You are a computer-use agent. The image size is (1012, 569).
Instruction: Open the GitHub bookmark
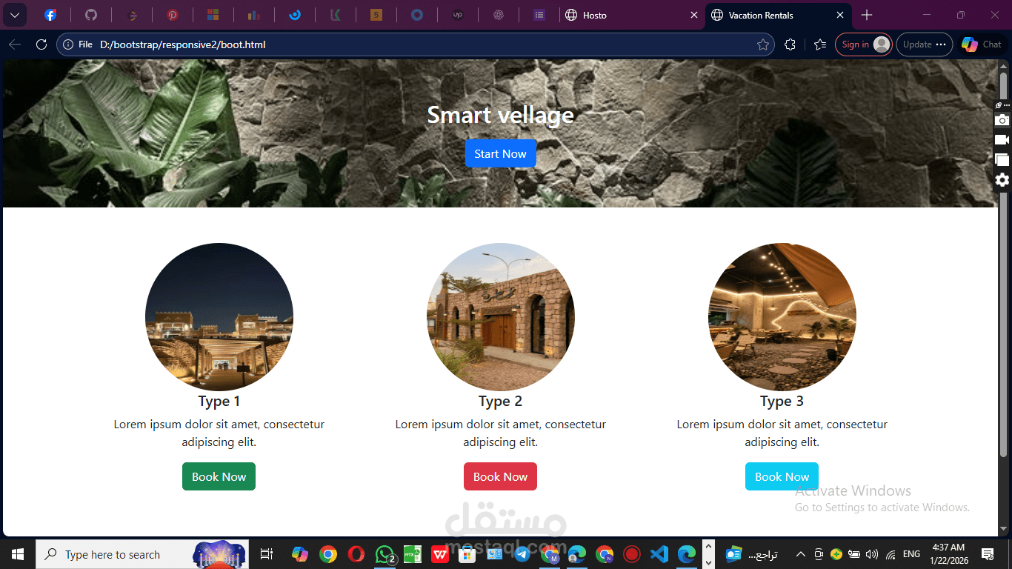click(90, 15)
